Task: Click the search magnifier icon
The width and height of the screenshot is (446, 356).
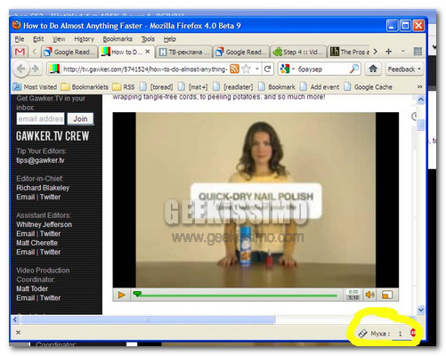Action: pos(353,69)
